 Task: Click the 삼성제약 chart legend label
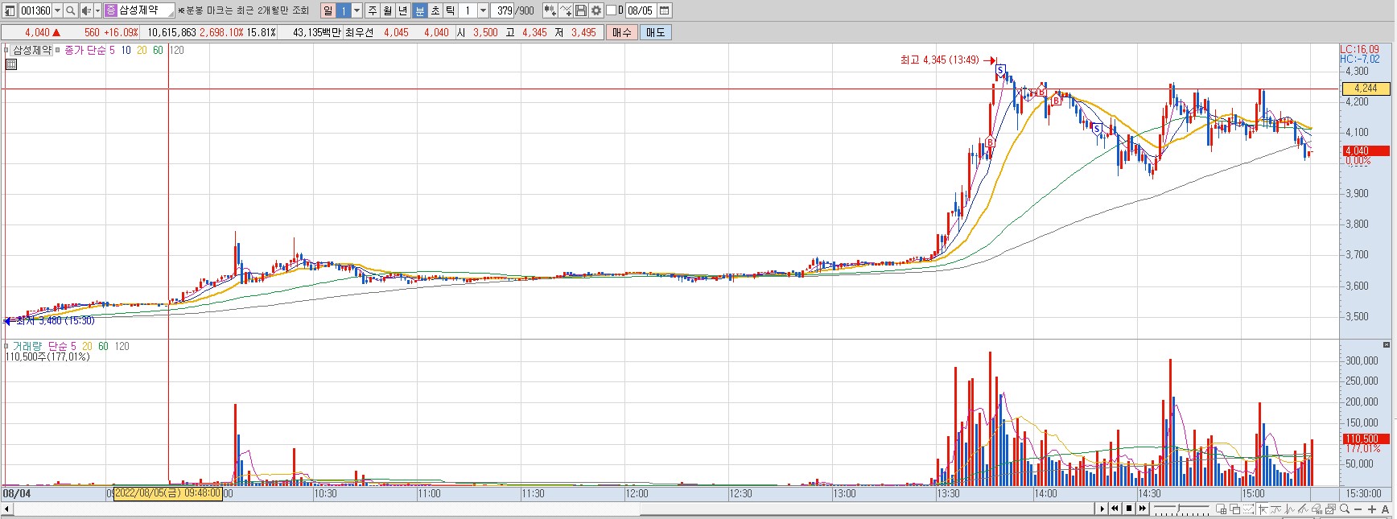point(32,50)
